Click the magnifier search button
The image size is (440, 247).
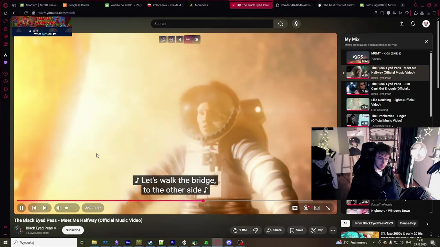coord(281,24)
